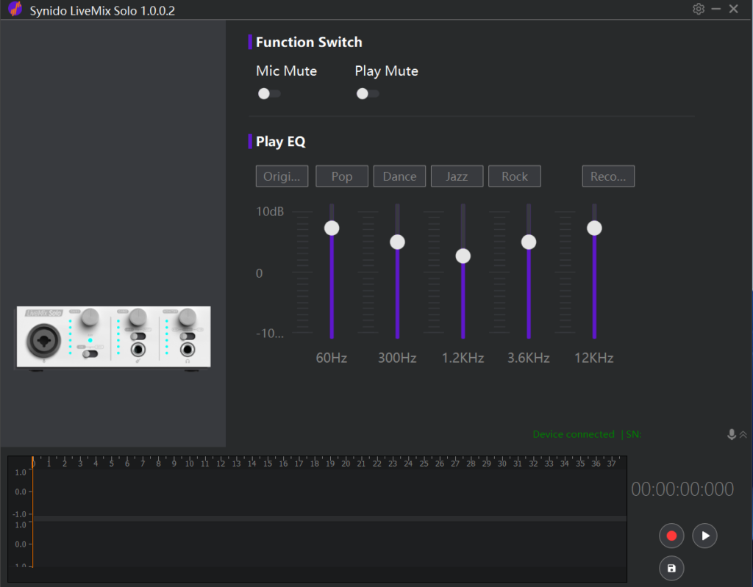Save recording with the floppy disk icon
The height and width of the screenshot is (587, 753).
tap(671, 569)
